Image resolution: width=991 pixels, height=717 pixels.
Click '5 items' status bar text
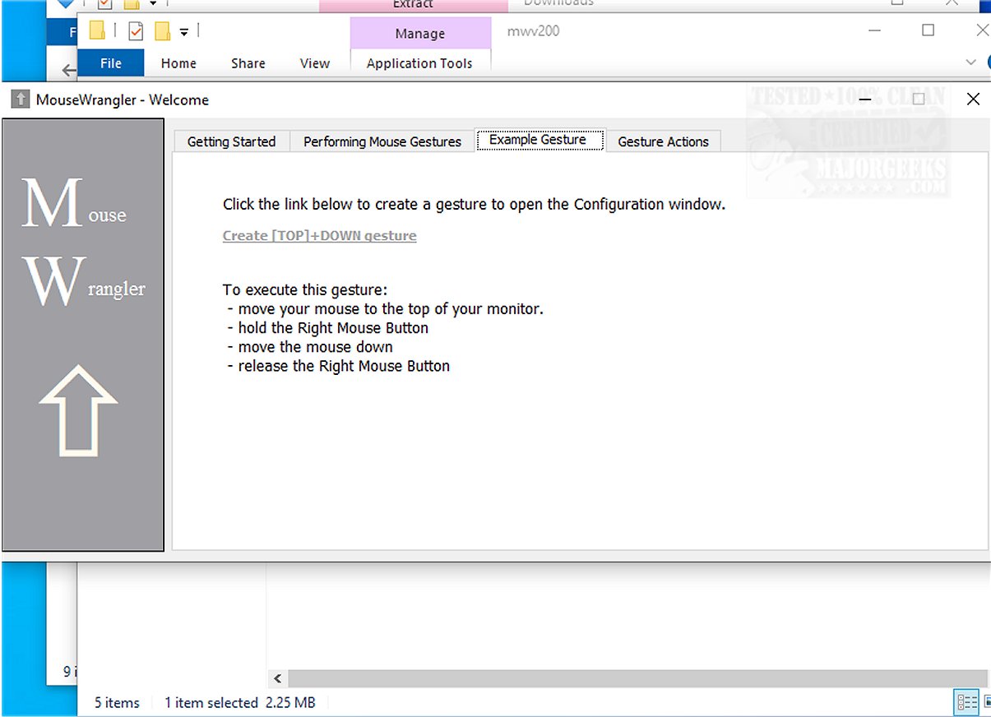[x=117, y=703]
